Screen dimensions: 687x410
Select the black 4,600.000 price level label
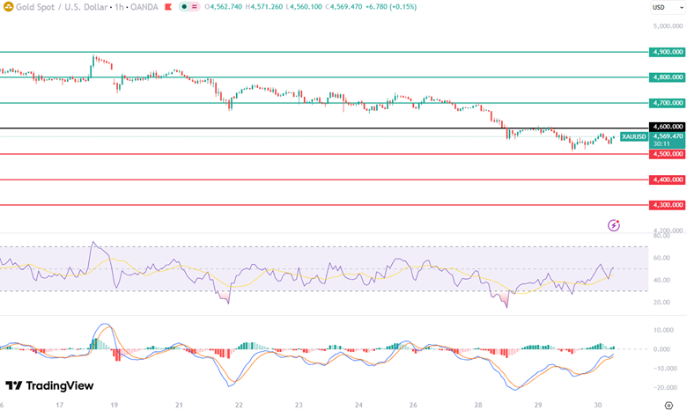[667, 127]
